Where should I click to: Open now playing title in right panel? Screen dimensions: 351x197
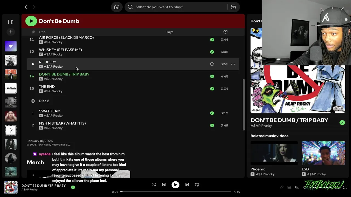289,120
